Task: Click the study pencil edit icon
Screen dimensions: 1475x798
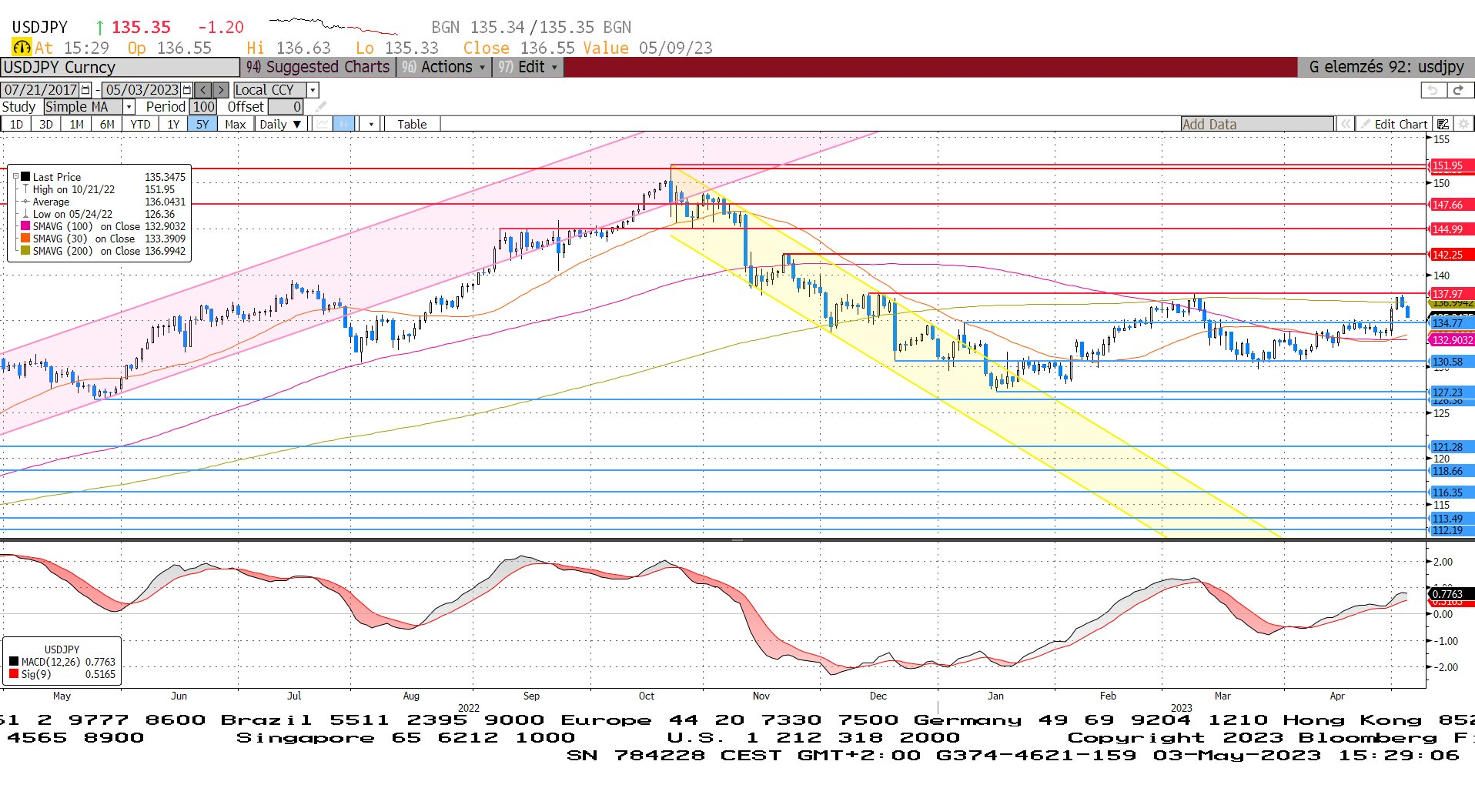Action: 322,107
